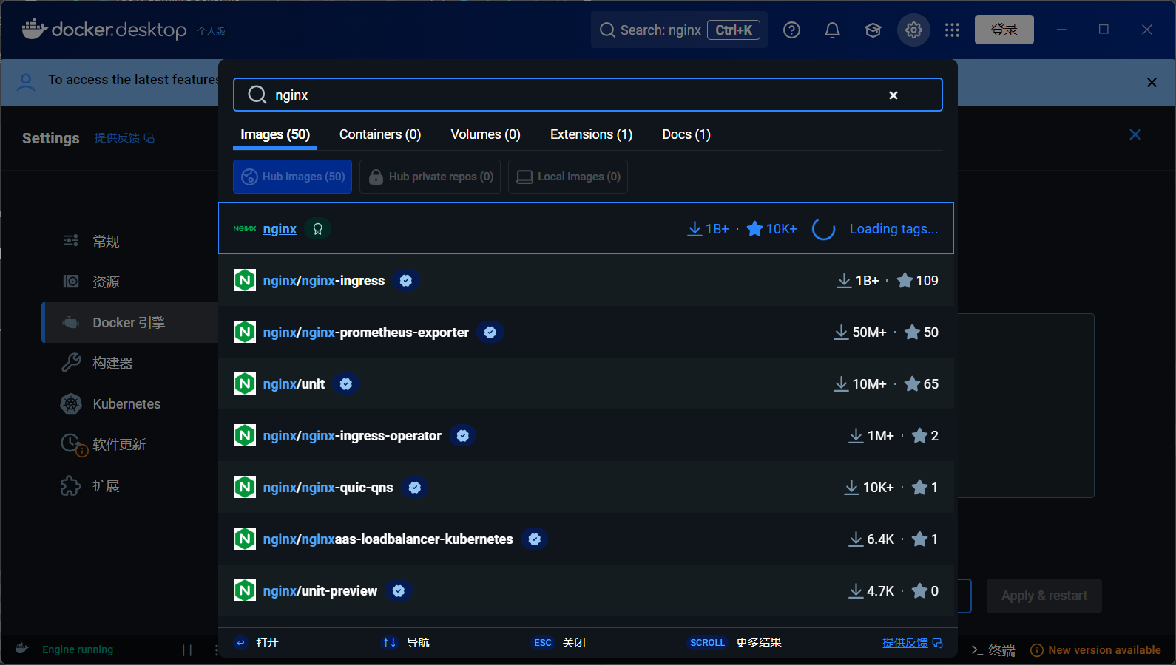Click verified badge for nginx/nginx-prometheus-exporter

click(490, 332)
